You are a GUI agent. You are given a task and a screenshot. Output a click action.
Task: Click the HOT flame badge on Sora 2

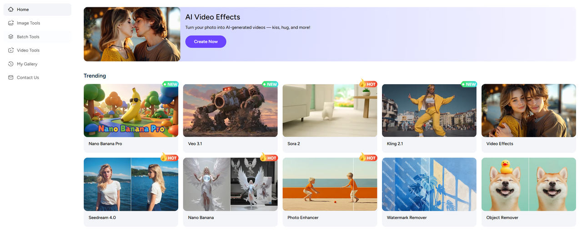coord(368,84)
